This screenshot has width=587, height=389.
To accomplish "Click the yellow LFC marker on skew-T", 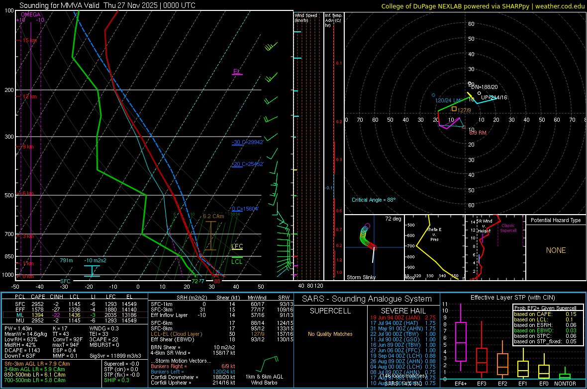I will click(237, 246).
